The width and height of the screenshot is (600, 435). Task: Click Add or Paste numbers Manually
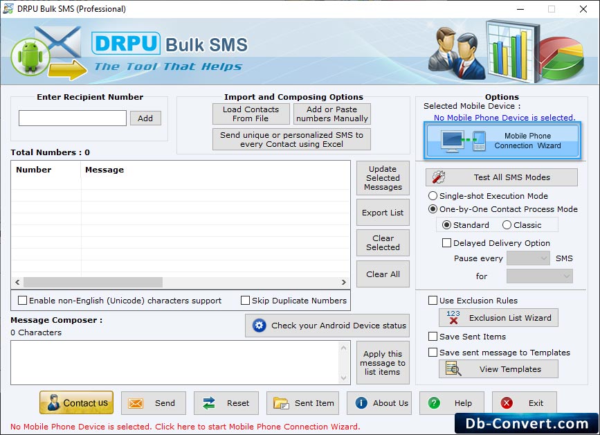332,114
